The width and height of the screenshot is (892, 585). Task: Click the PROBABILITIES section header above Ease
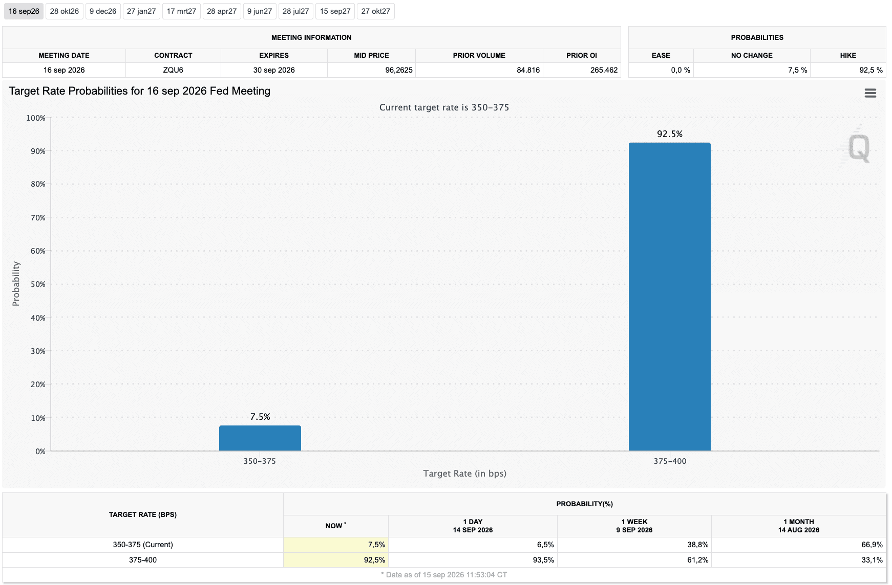point(757,37)
